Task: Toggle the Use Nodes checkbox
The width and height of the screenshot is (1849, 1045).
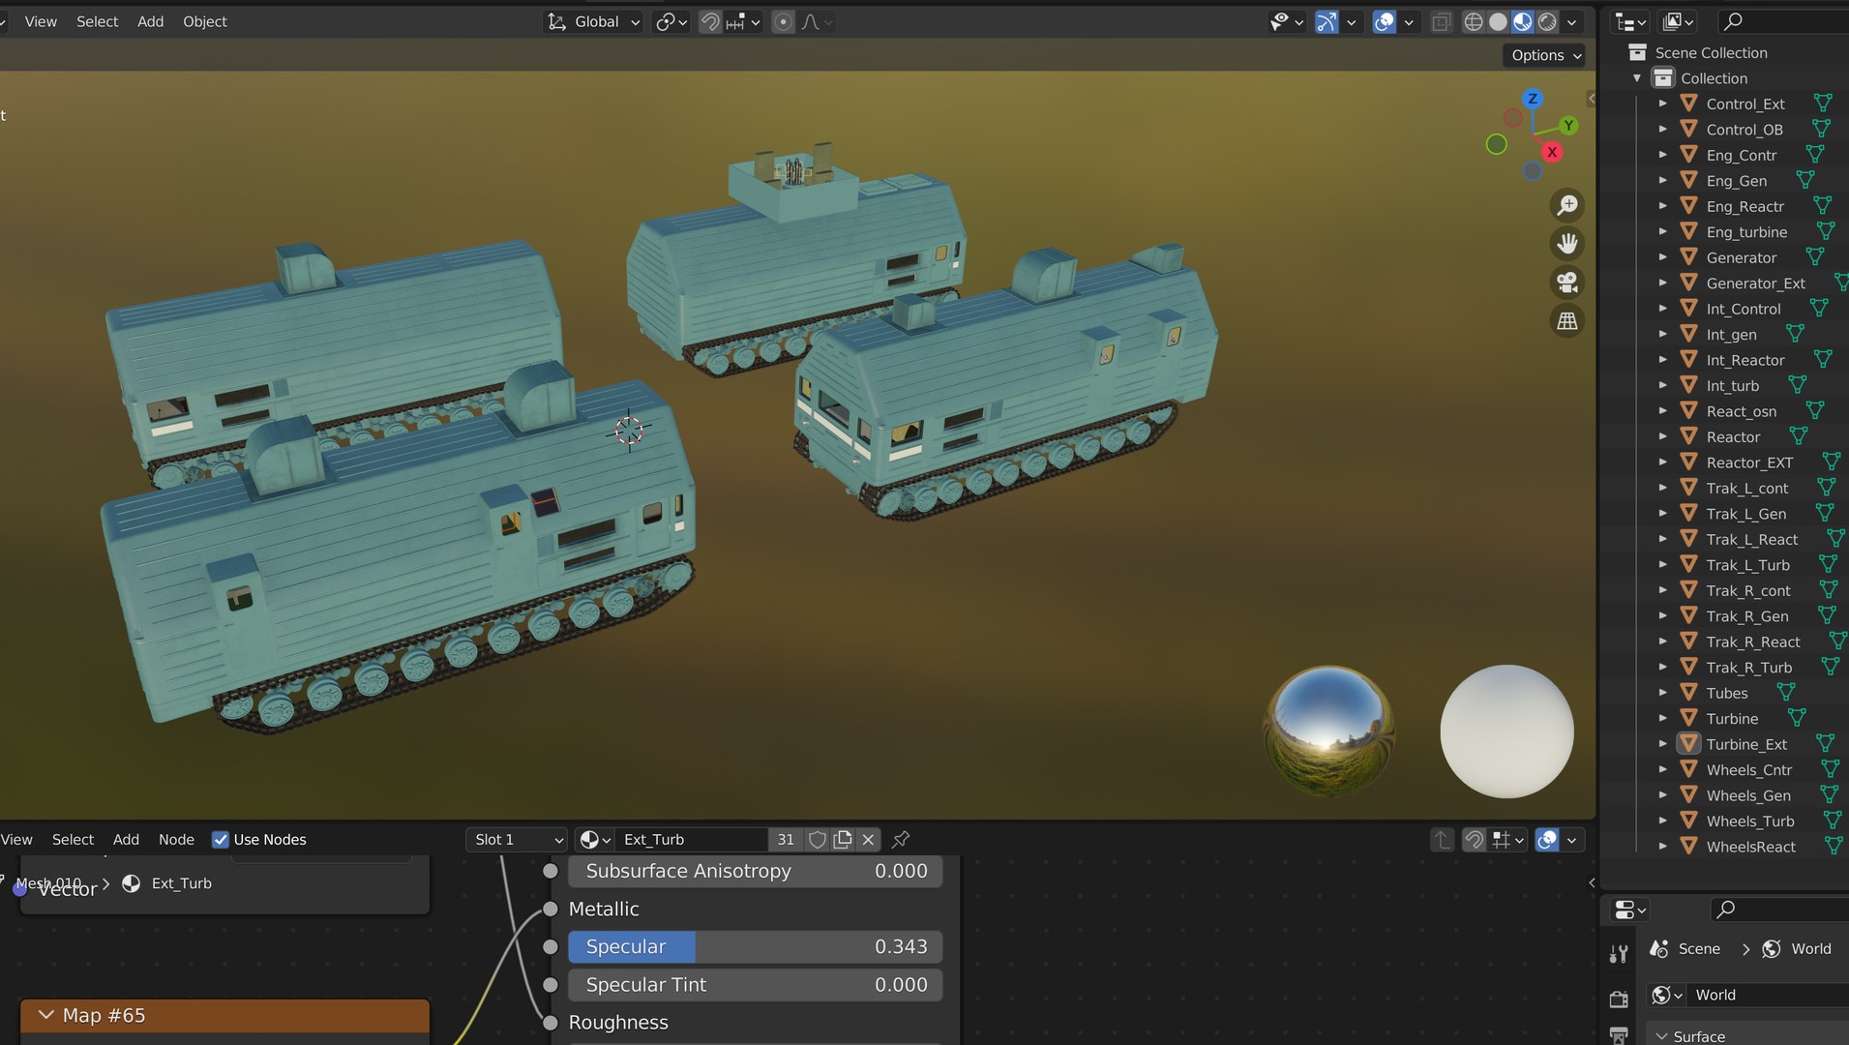Action: pos(221,840)
